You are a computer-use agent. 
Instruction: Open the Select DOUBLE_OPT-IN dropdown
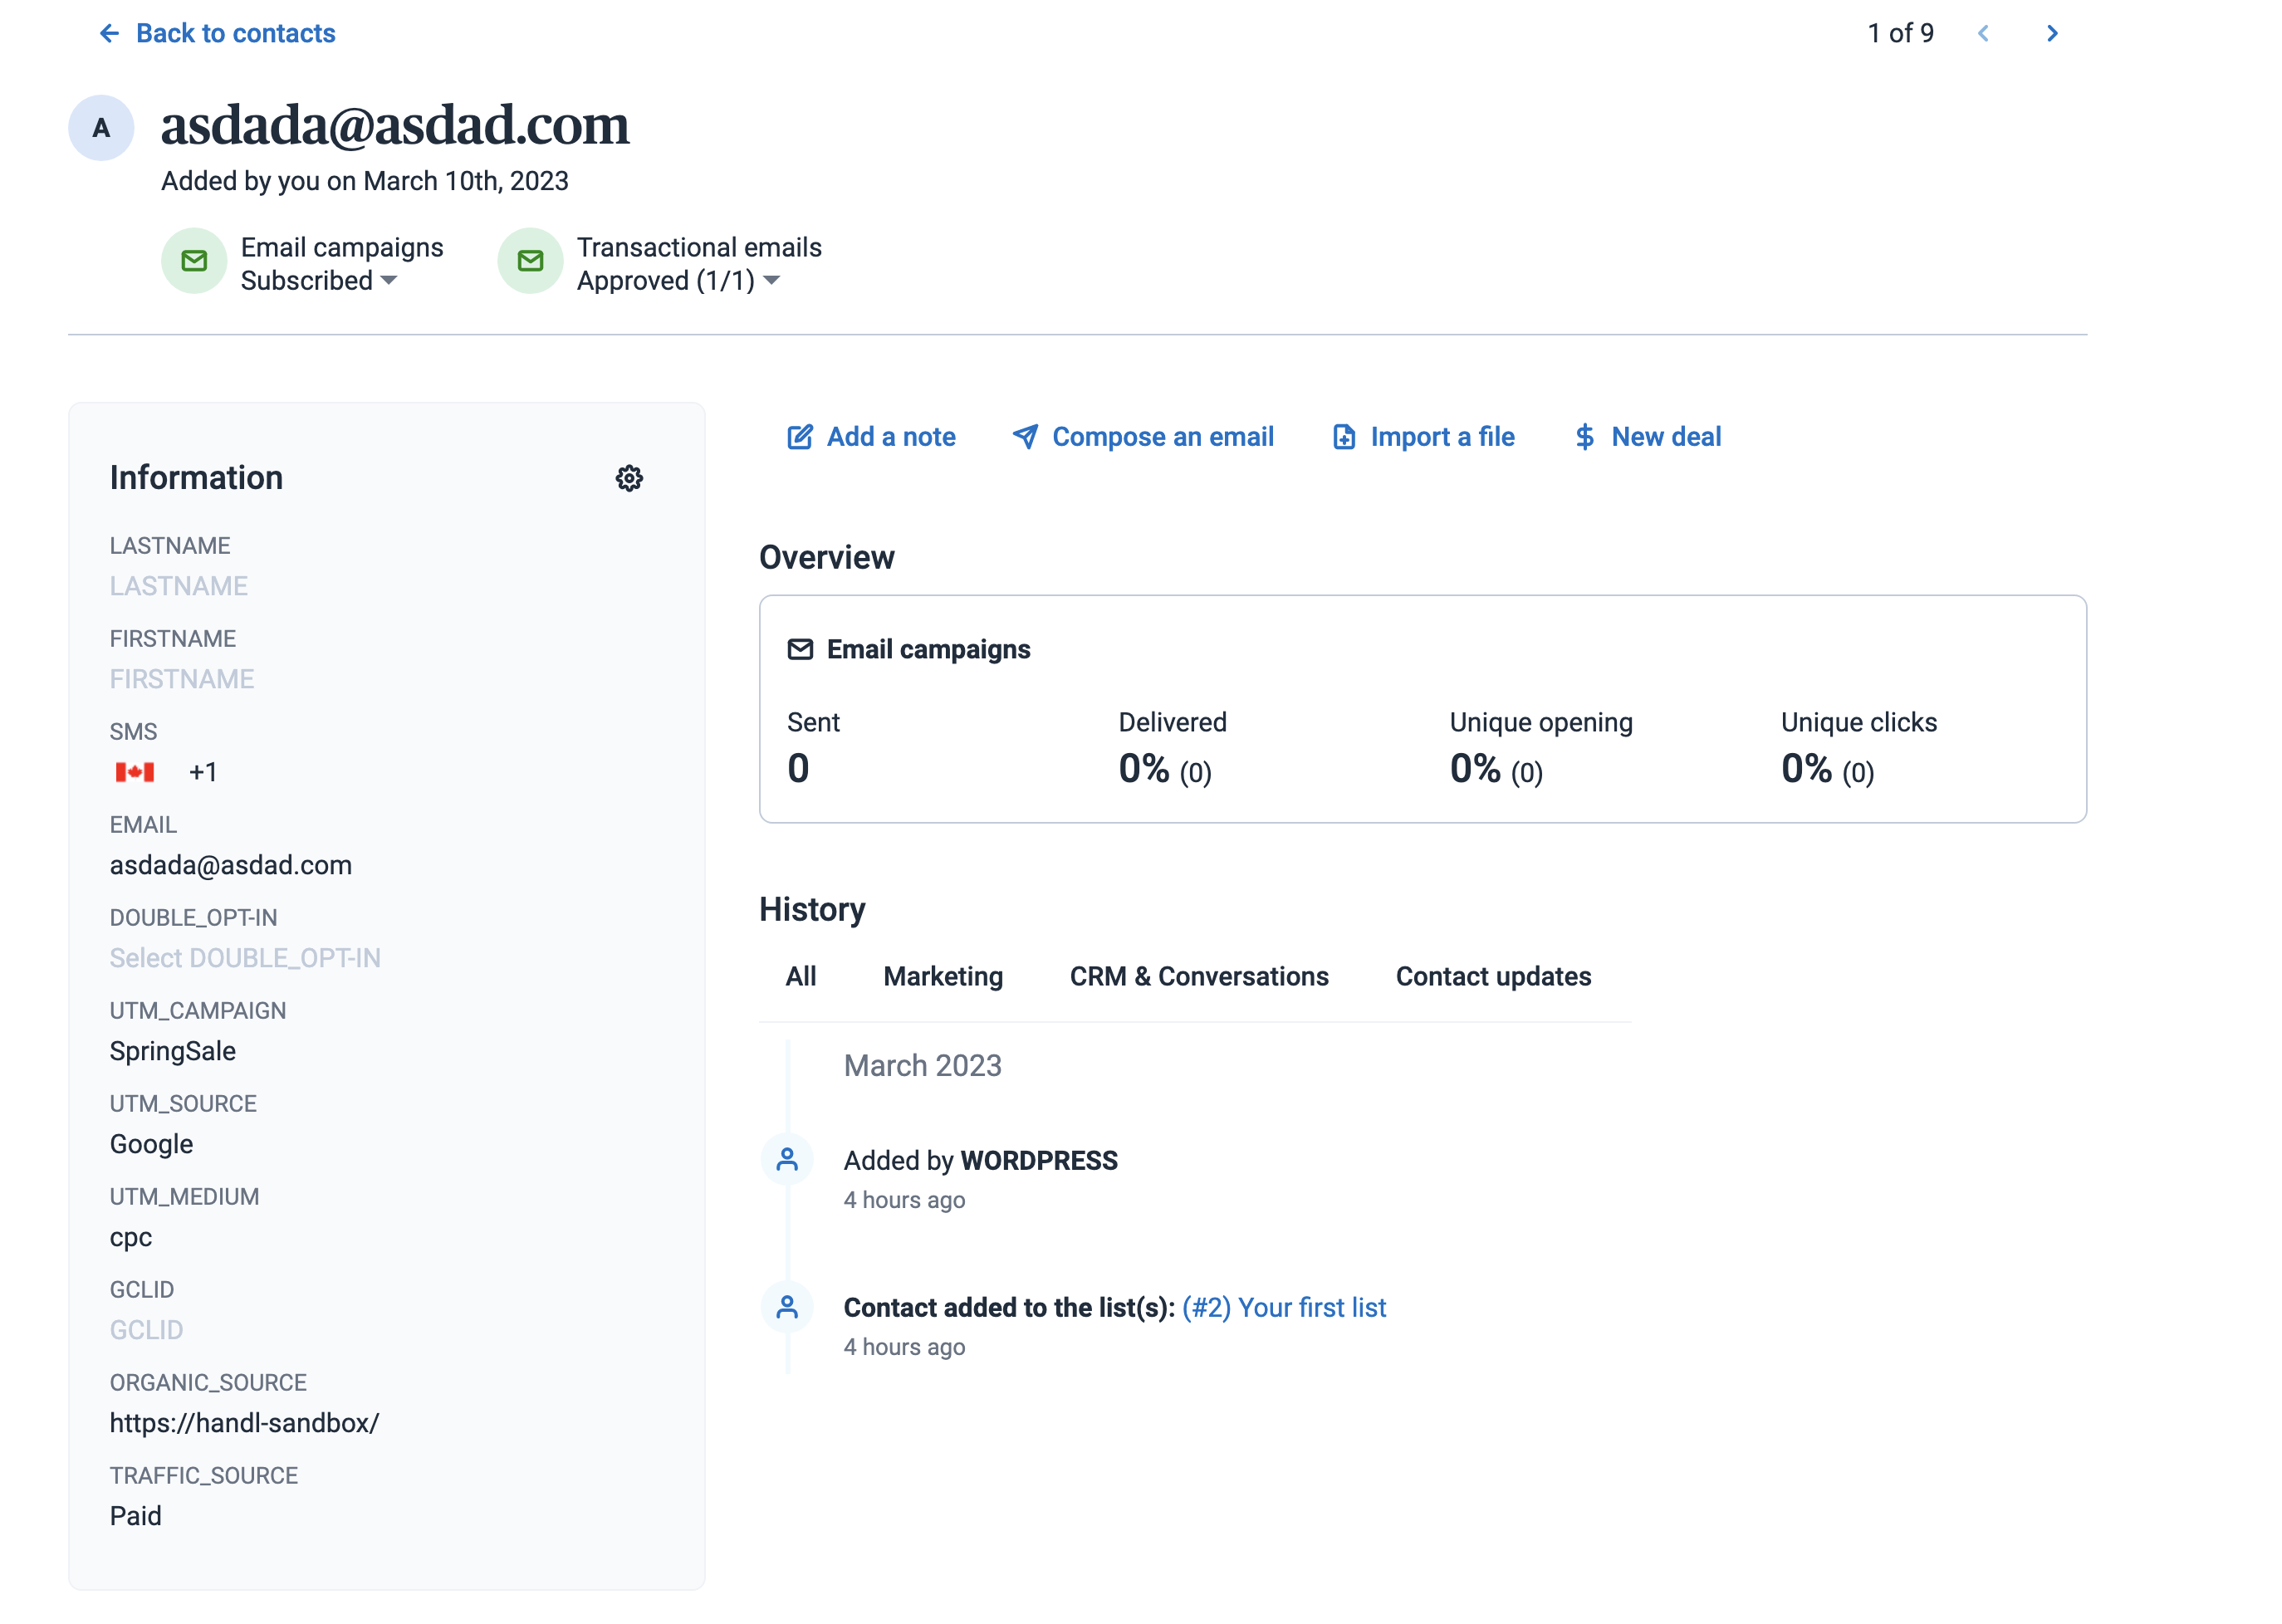pos(245,958)
